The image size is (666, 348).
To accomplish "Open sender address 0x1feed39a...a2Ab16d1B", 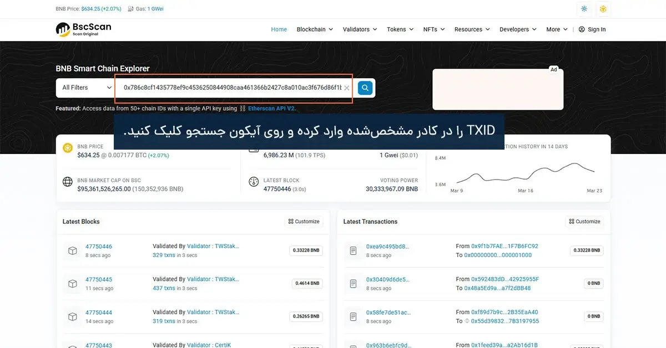I will tap(504, 345).
